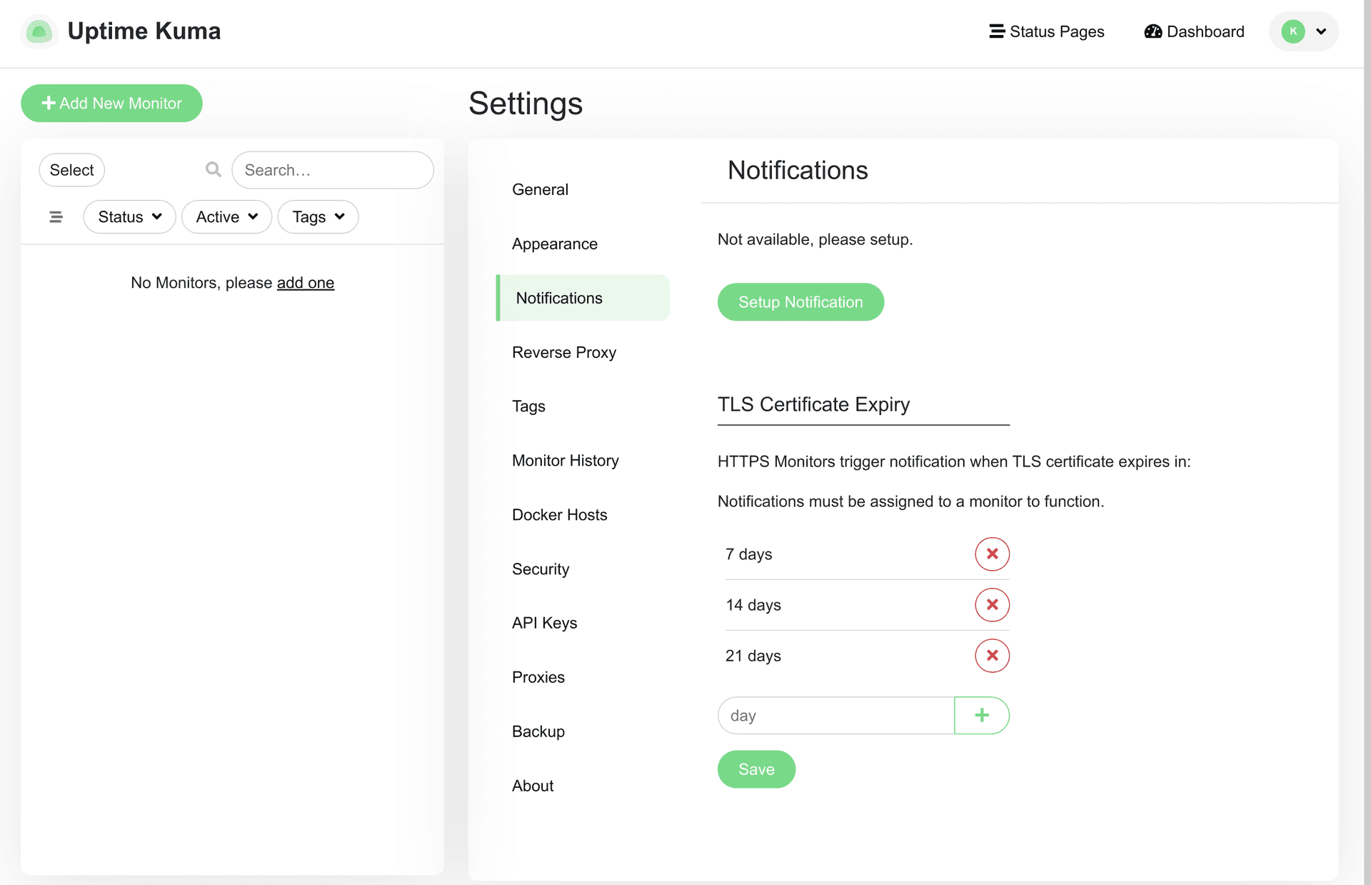
Task: Toggle monitor Select mode
Action: (71, 170)
